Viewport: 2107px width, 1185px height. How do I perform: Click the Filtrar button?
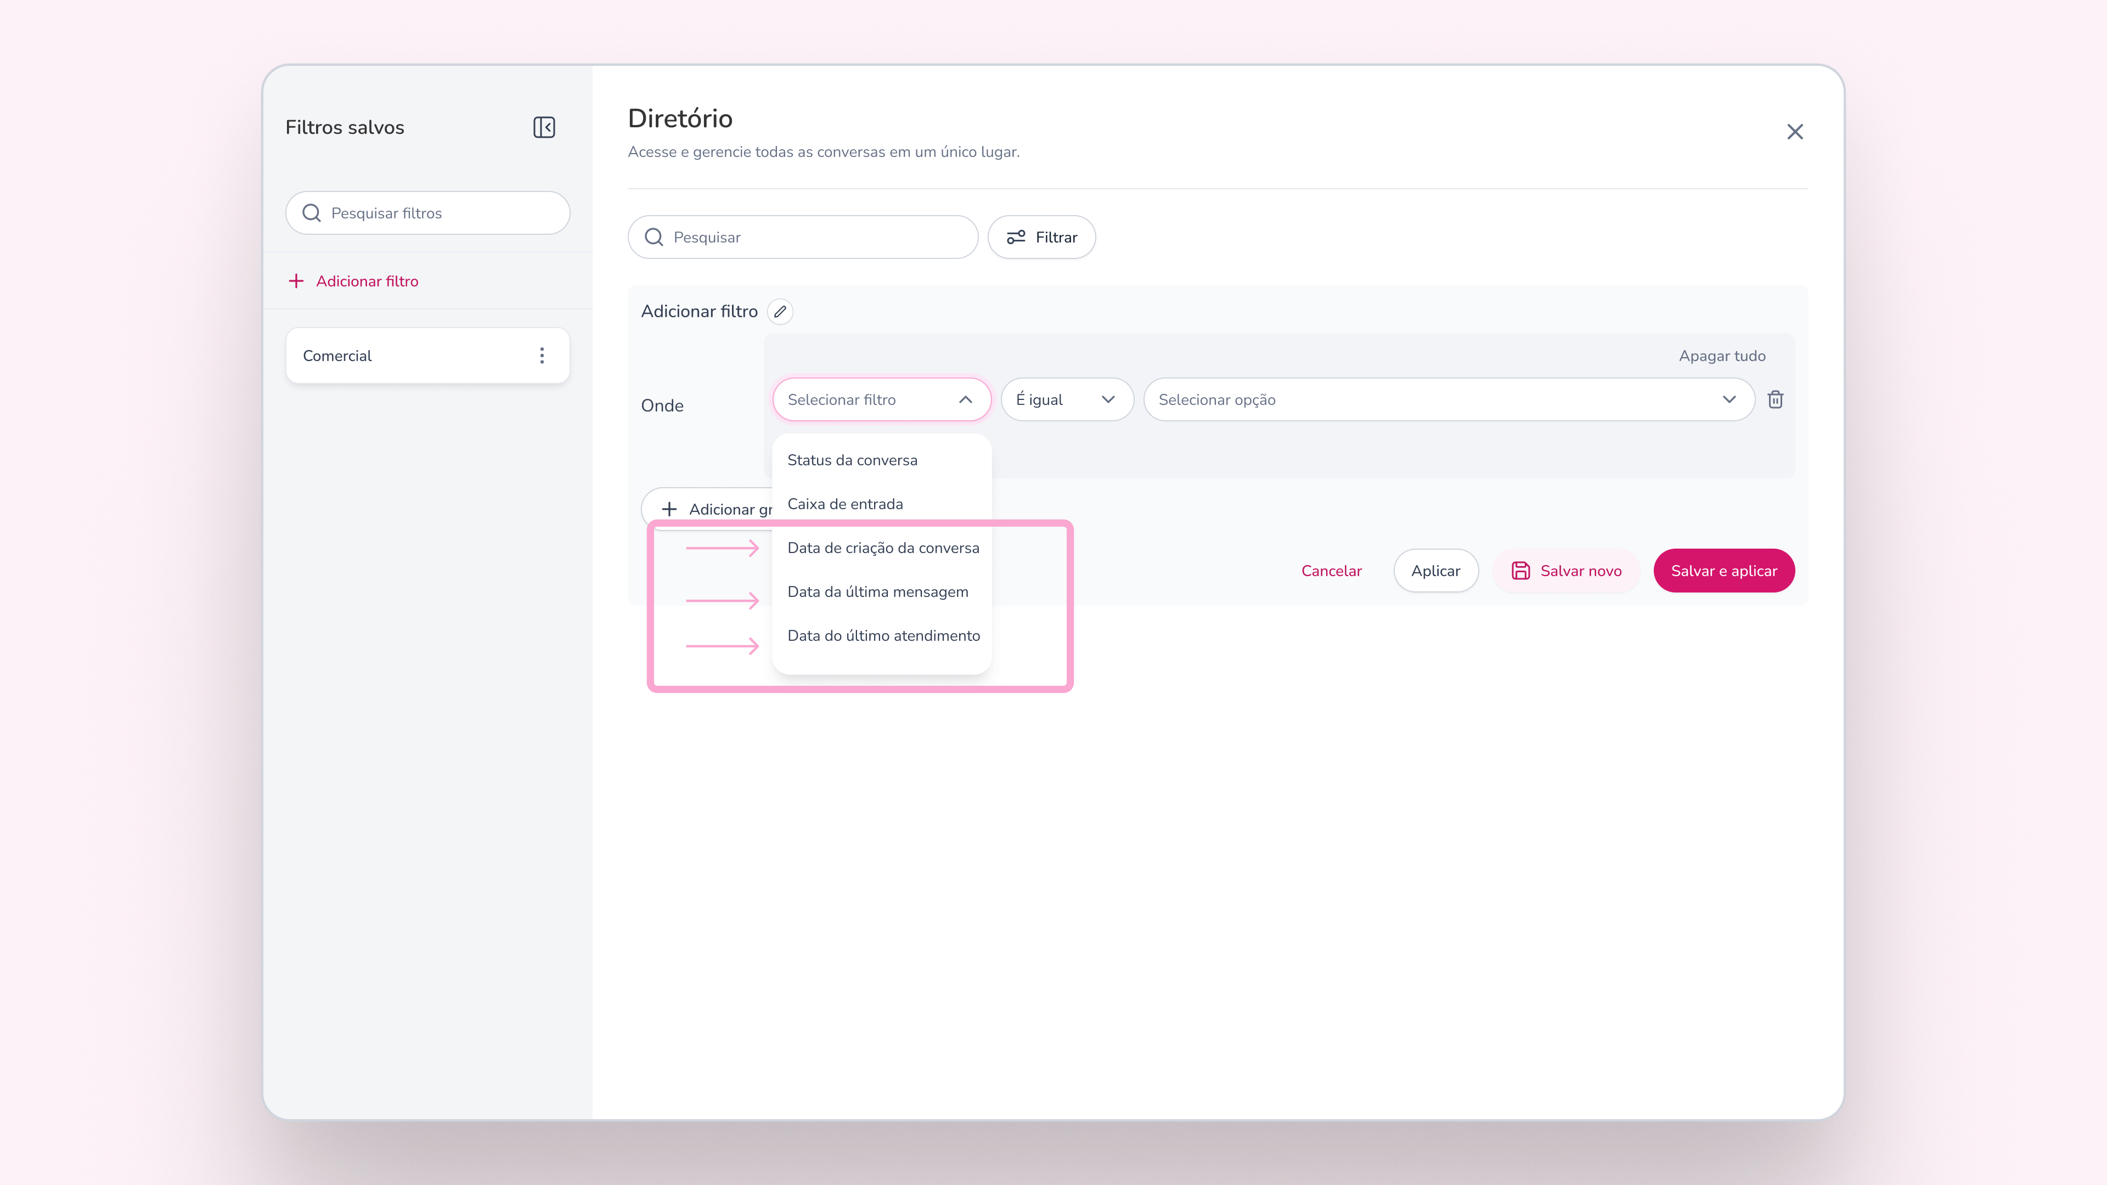(x=1041, y=237)
